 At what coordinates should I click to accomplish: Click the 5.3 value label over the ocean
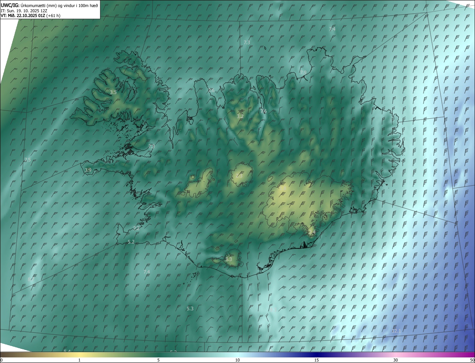point(190,308)
